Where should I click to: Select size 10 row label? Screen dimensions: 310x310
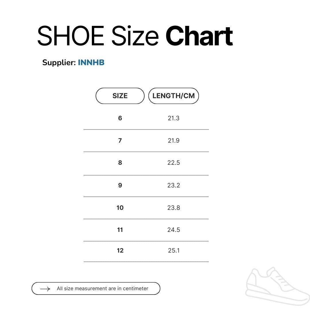[x=120, y=208]
